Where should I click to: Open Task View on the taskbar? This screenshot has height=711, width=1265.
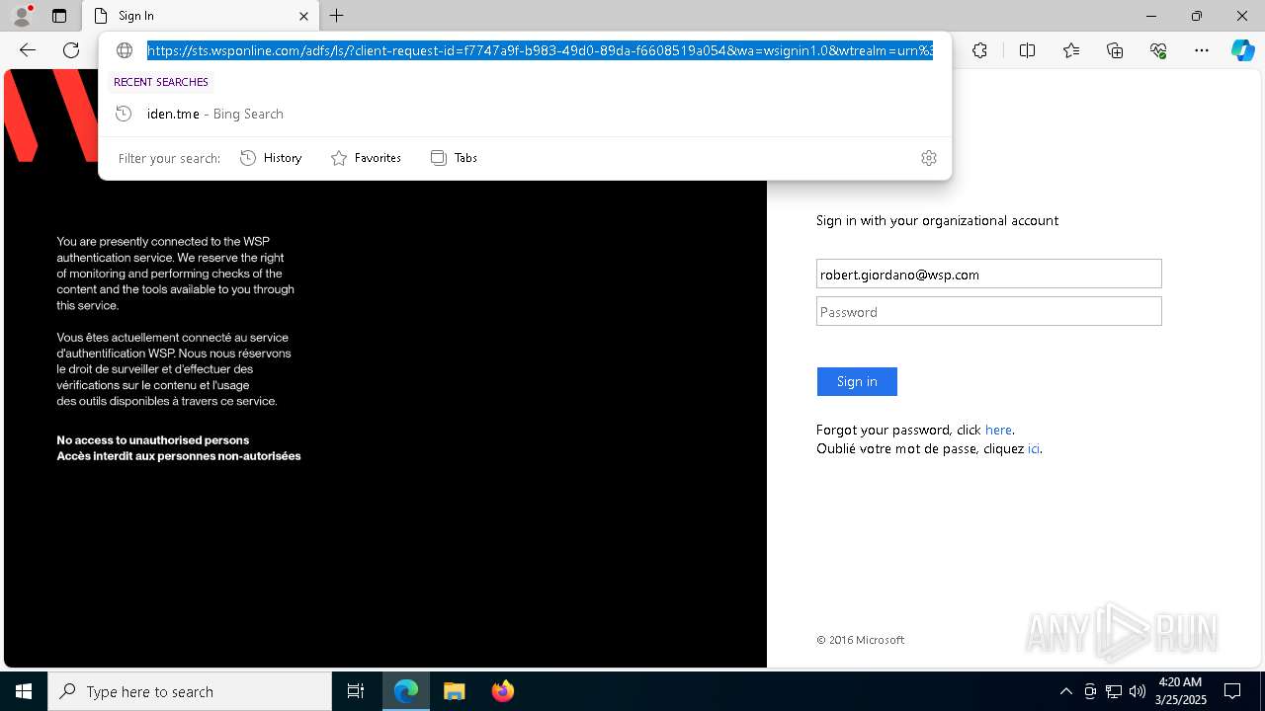tap(356, 691)
